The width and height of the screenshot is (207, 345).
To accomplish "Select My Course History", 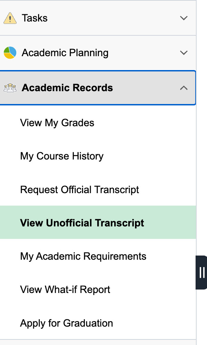I will pos(62,156).
